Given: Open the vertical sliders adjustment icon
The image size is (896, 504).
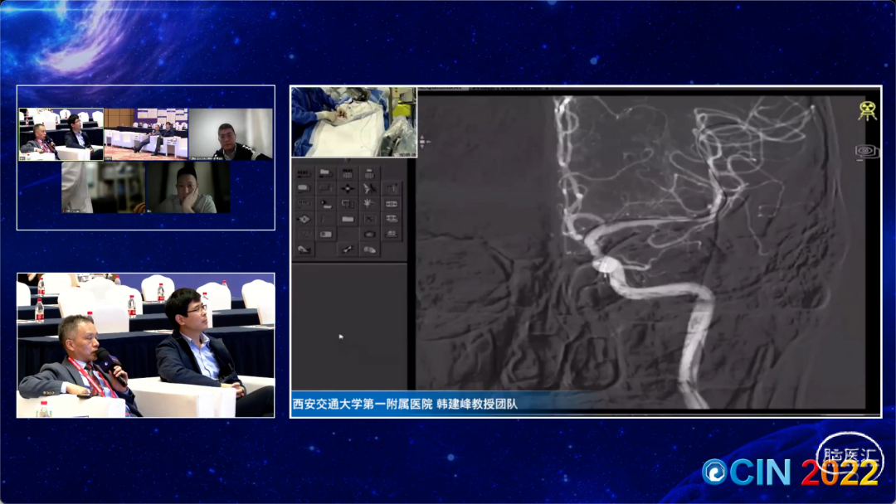Looking at the screenshot, I should tap(392, 188).
